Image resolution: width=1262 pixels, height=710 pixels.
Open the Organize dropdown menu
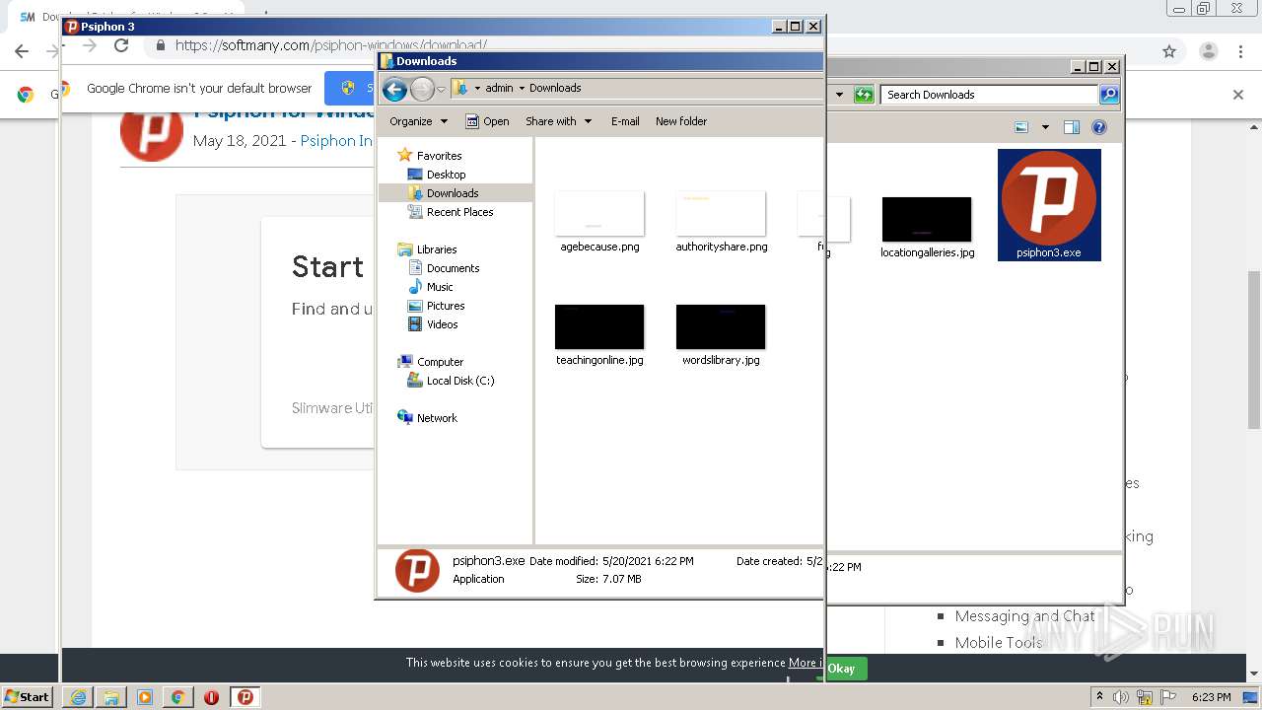418,121
